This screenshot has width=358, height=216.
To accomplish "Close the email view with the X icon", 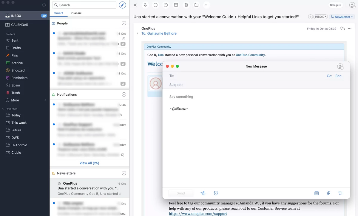I will (135, 5).
